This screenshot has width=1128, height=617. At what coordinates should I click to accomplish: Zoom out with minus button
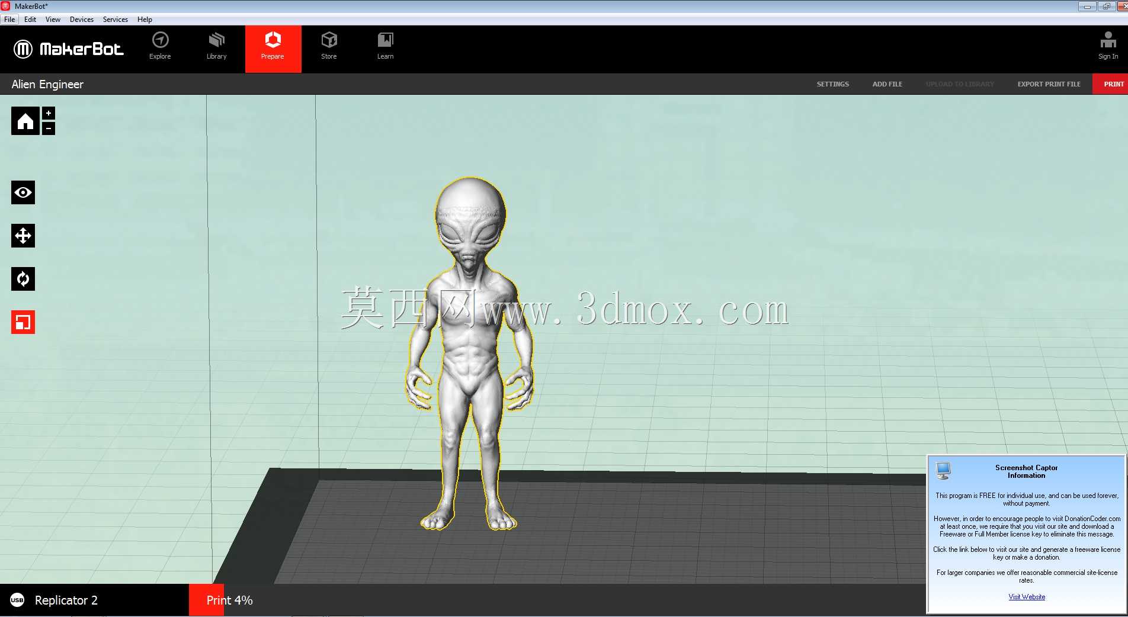coord(49,128)
